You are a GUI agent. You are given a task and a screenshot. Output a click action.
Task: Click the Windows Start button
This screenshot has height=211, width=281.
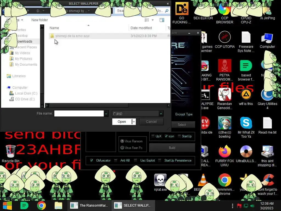click(7, 206)
